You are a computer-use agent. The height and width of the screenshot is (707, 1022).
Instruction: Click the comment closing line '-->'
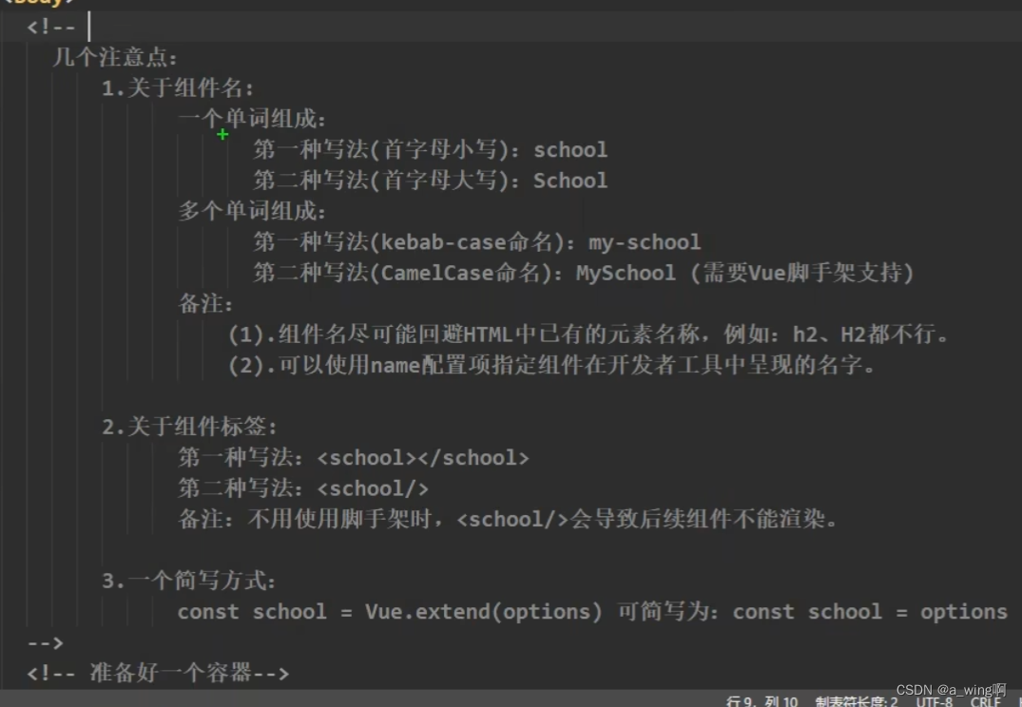[45, 643]
